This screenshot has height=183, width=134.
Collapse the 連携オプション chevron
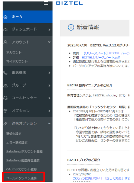(x=49, y=123)
